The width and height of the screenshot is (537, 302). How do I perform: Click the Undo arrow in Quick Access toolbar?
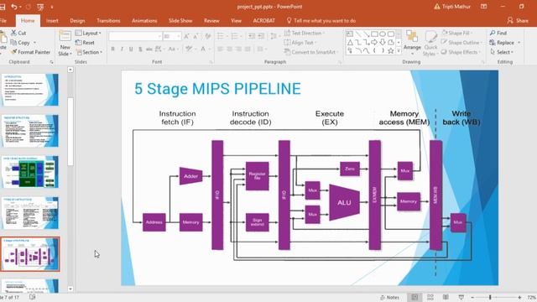tap(13, 7)
